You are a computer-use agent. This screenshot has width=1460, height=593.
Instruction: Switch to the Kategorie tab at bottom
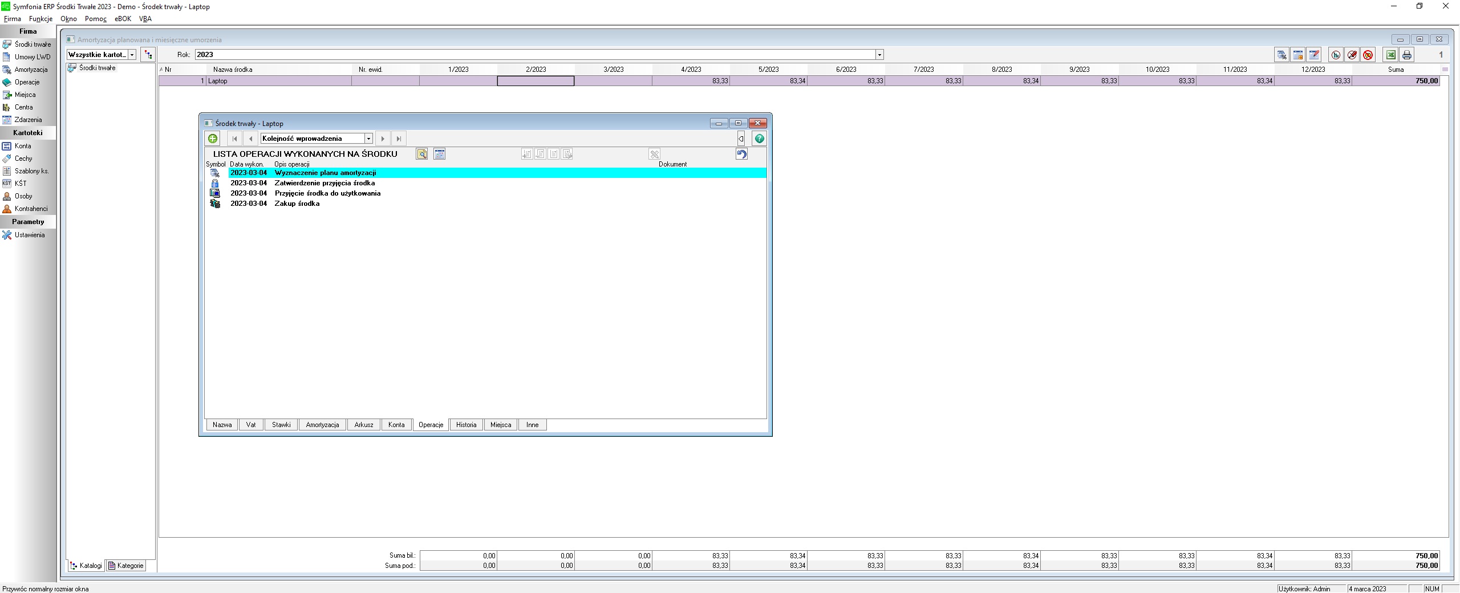tap(126, 566)
